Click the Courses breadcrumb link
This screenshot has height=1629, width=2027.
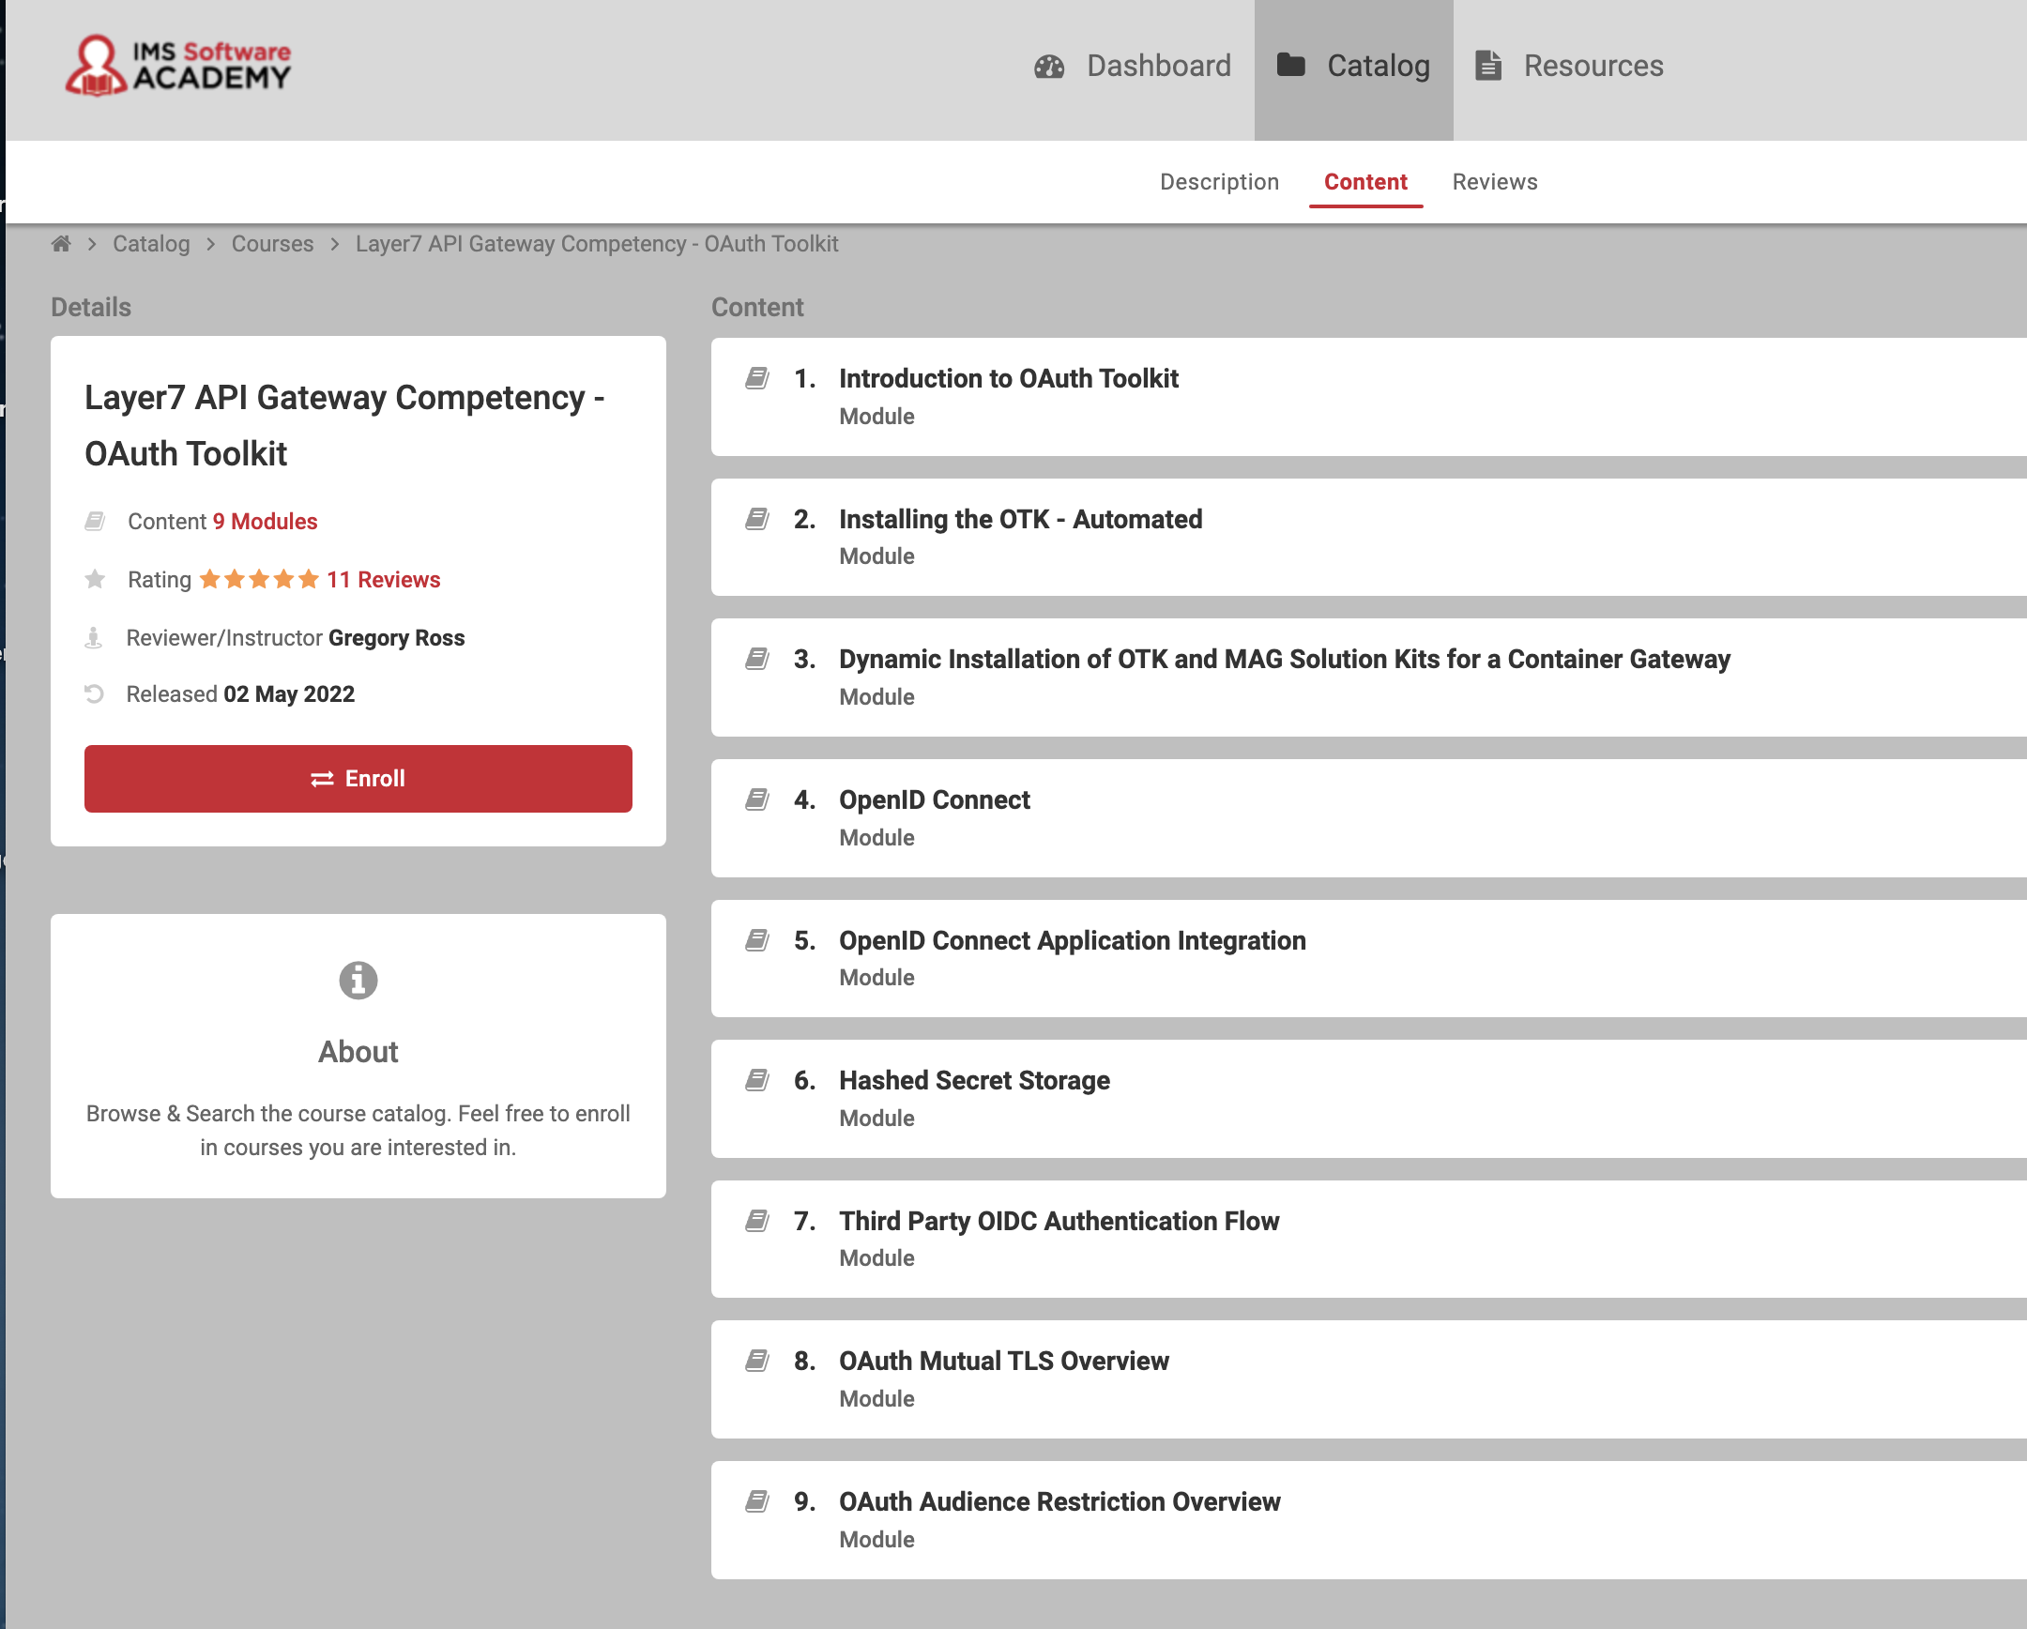pyautogui.click(x=272, y=243)
